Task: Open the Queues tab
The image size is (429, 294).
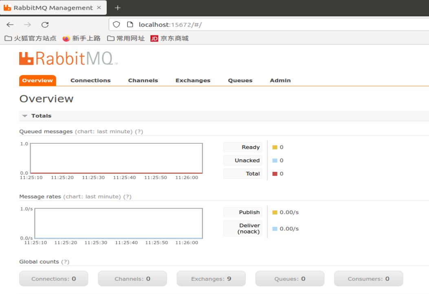Action: (240, 80)
